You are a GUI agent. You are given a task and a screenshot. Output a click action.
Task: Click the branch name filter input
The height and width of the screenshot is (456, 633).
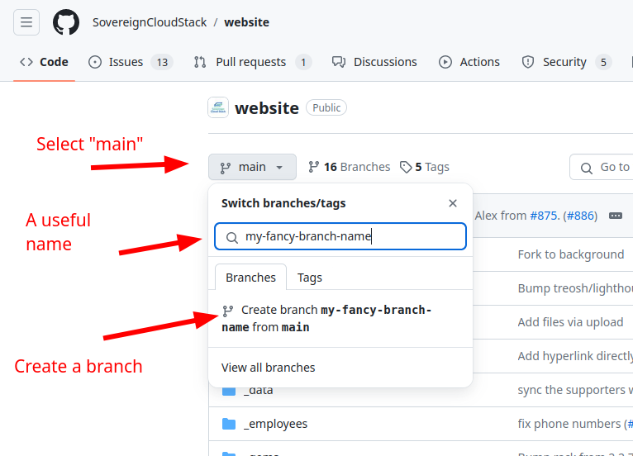(x=340, y=236)
